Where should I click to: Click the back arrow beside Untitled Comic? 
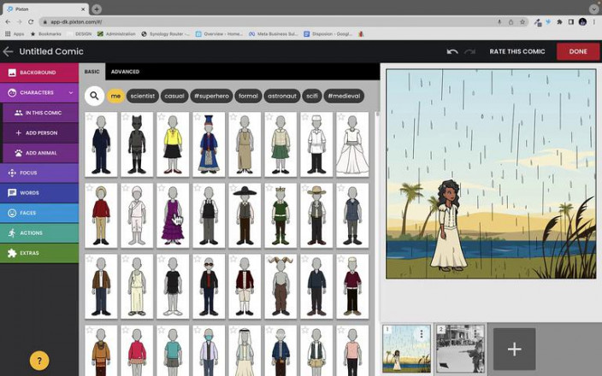click(x=9, y=51)
